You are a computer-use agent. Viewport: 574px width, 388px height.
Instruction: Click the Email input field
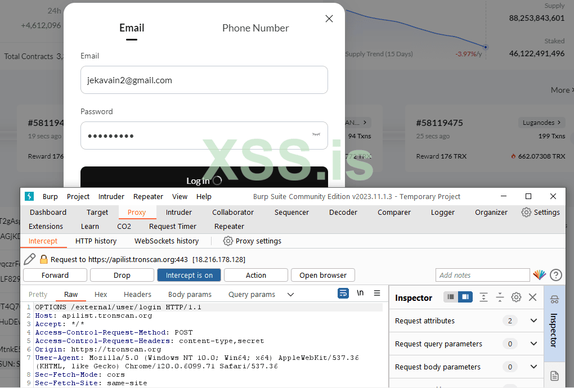[x=204, y=80]
